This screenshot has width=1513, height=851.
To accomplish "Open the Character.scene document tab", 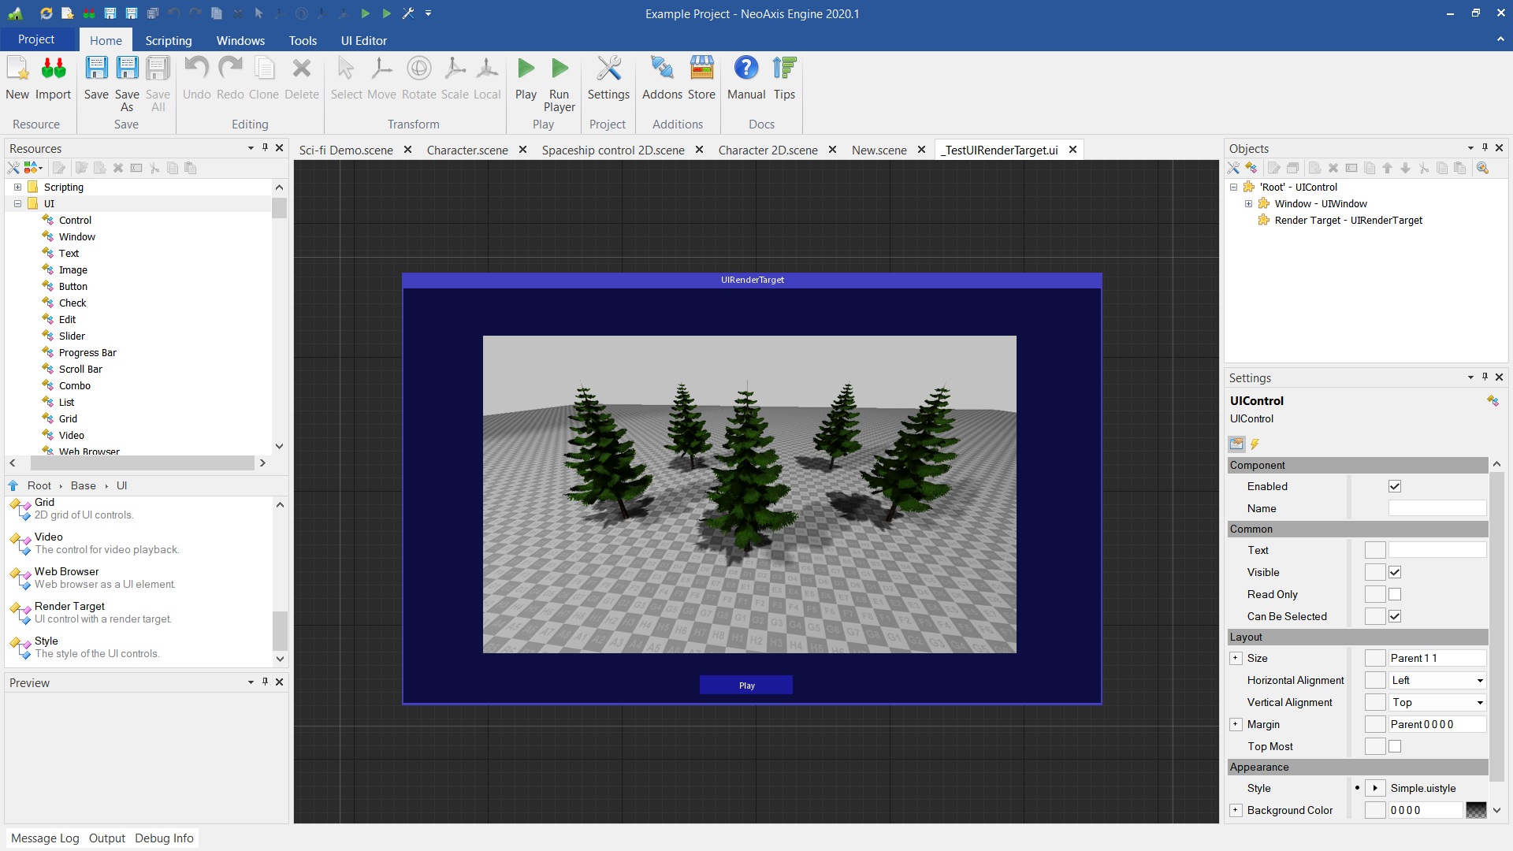I will (x=467, y=150).
